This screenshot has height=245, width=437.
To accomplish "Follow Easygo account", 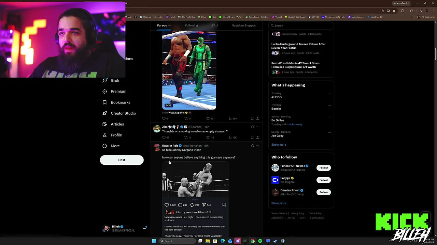I will pyautogui.click(x=324, y=180).
